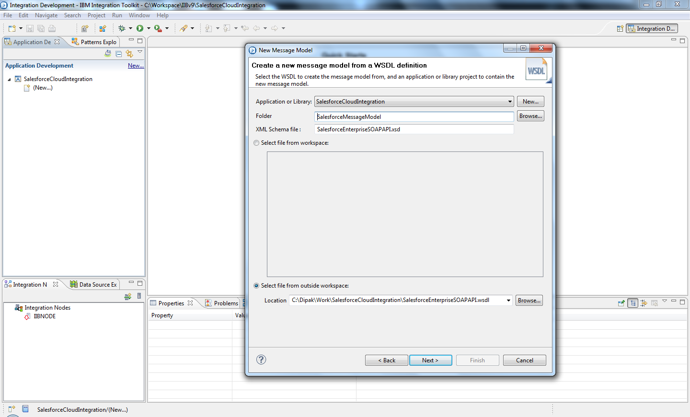690x417 pixels.
Task: Open the Debug dropdown arrow
Action: point(130,28)
